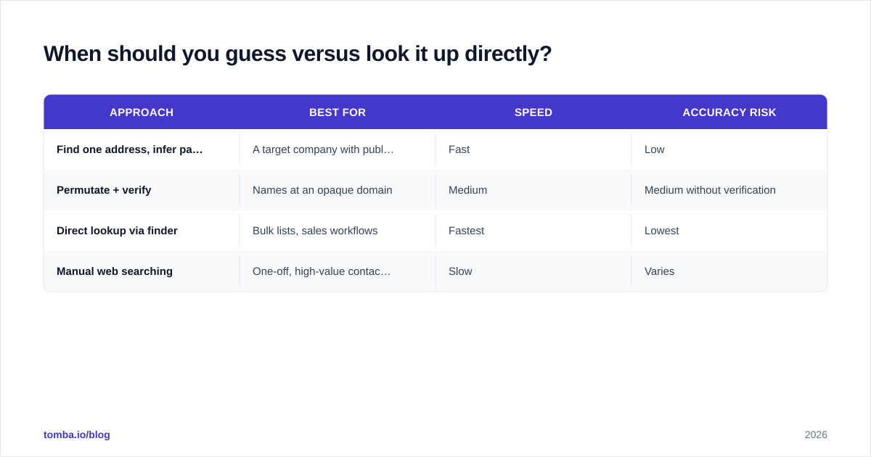The width and height of the screenshot is (871, 457).
Task: Click the 'Low' accuracy risk cell
Action: (729, 149)
